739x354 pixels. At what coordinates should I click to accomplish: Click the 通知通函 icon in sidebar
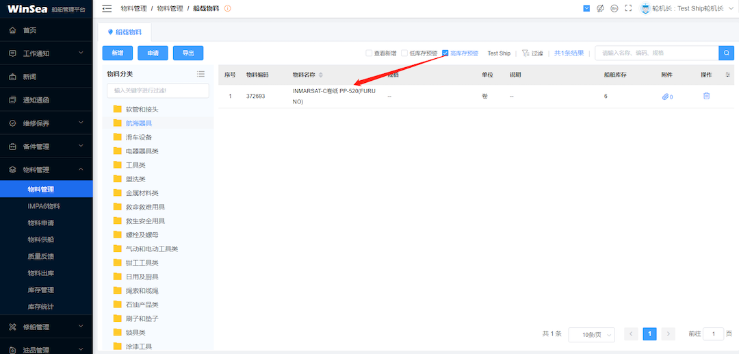pos(13,100)
